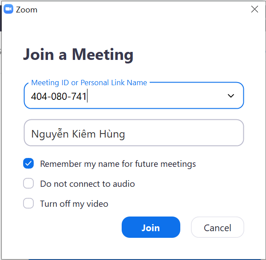Click the Meeting ID or Personal Link Name label
This screenshot has width=266, height=260.
point(89,83)
